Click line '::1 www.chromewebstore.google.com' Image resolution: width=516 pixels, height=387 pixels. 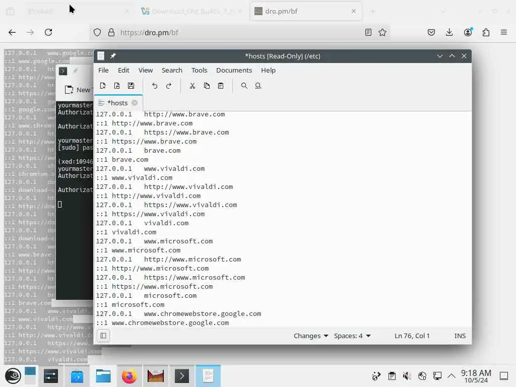pos(163,323)
